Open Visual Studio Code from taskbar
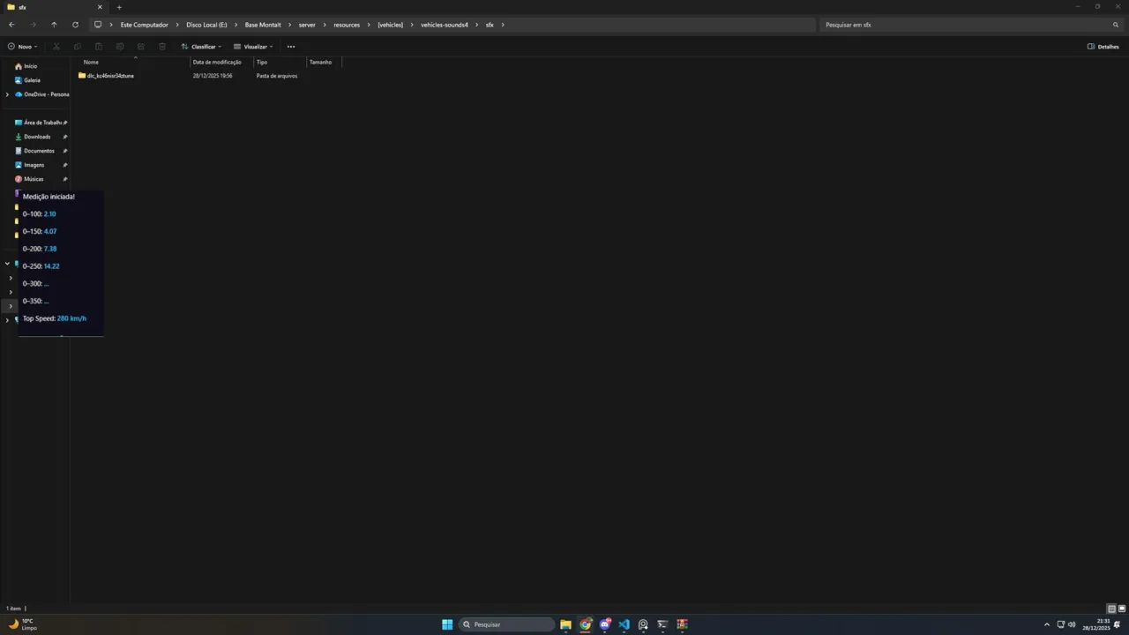The image size is (1129, 635). point(624,624)
